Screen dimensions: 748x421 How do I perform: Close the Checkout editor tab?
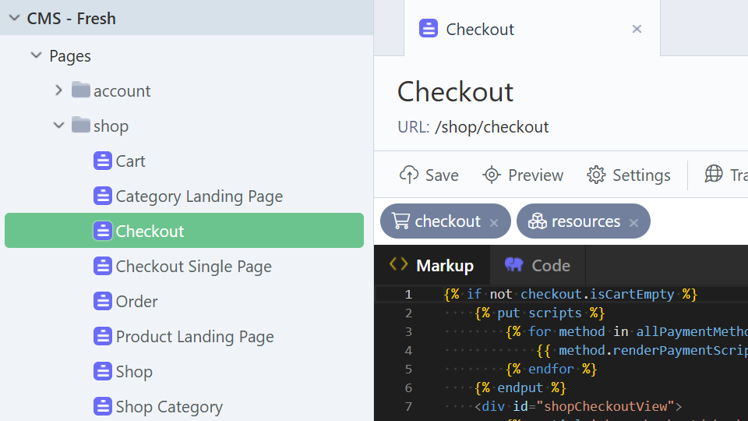pyautogui.click(x=637, y=29)
